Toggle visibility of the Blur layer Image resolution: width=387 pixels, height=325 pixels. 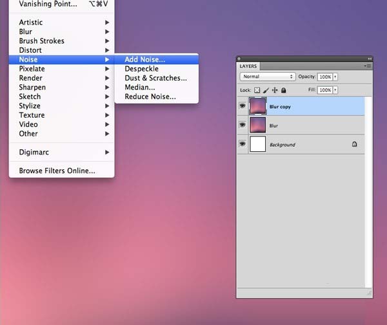click(243, 125)
